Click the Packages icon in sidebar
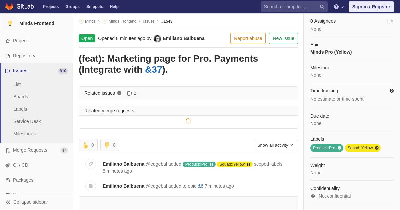Screen dimensions: 400x210 tap(8, 180)
